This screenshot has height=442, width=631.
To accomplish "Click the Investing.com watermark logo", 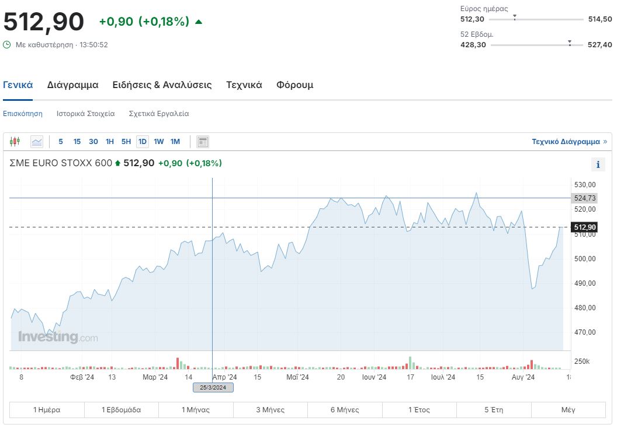I will click(x=58, y=337).
